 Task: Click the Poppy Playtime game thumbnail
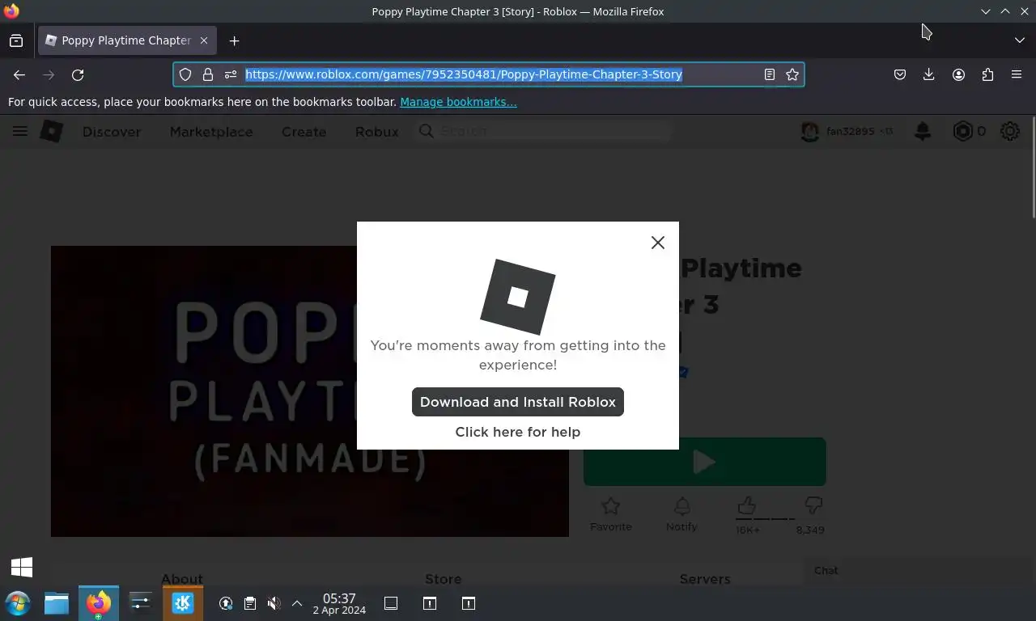tap(310, 391)
